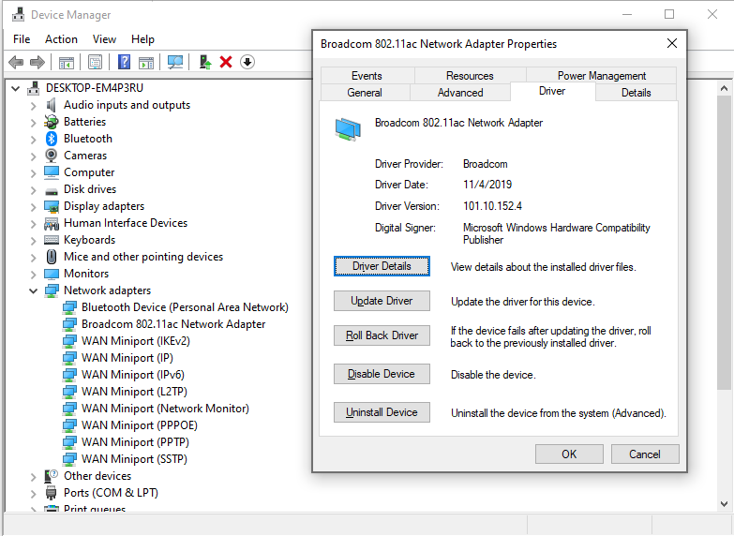
Task: Select Broadcom 802.11ac Network Adapter in tree
Action: pos(164,324)
